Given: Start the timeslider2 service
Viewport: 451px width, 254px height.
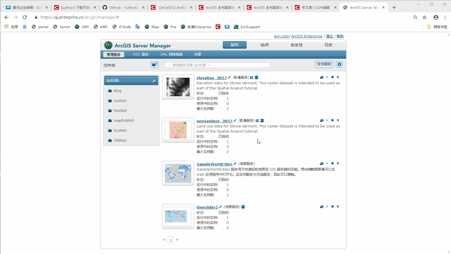Looking at the screenshot, I should coord(327,207).
